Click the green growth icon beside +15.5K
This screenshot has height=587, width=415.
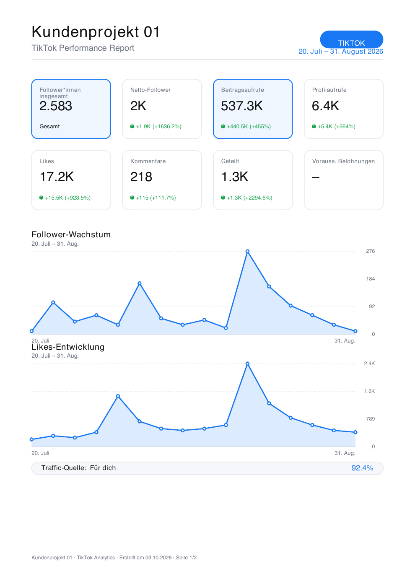point(41,197)
